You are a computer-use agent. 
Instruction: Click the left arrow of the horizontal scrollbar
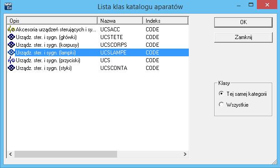pos(10,154)
